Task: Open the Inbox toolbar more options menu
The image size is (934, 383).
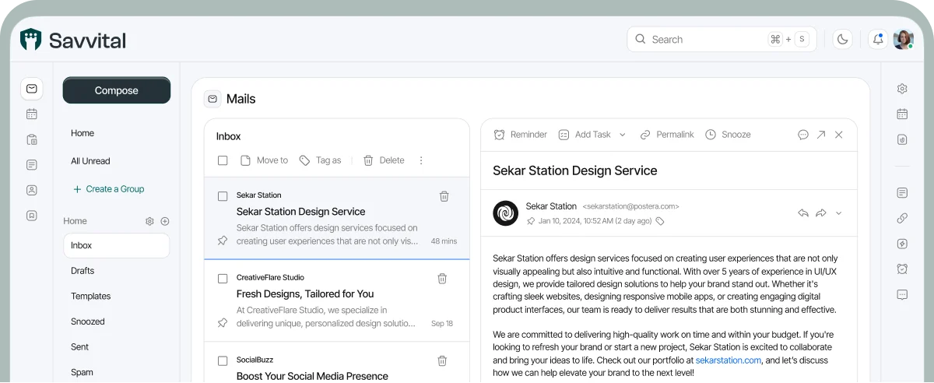Action: pos(421,160)
